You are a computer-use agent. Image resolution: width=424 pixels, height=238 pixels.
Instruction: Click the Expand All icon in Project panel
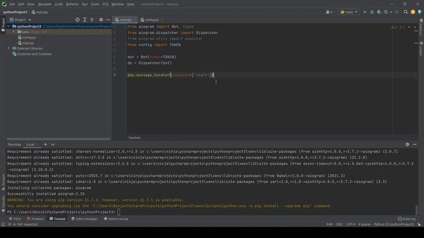[x=85, y=20]
